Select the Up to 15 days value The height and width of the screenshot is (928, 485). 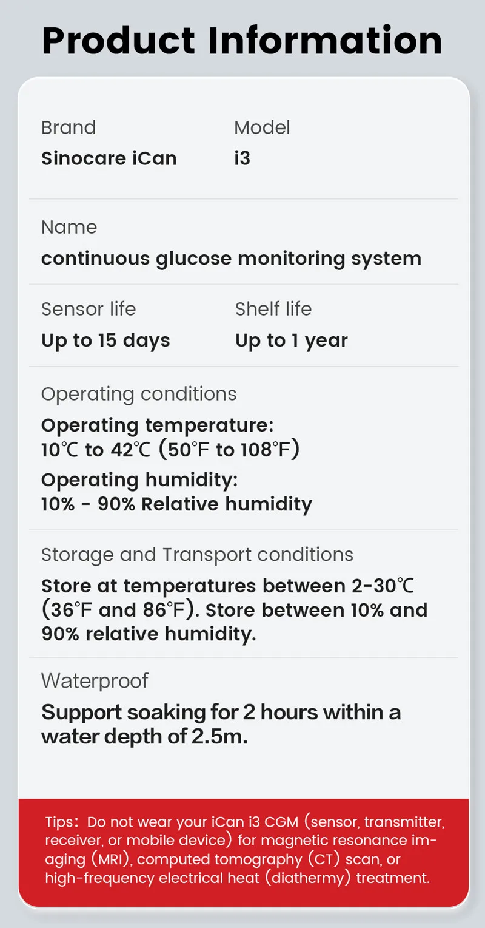[105, 340]
